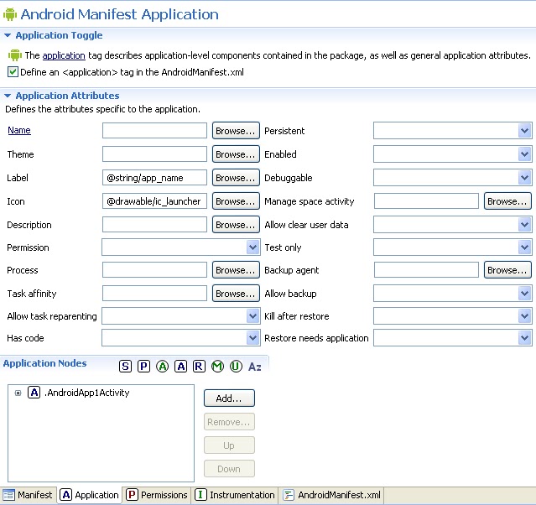Filter nodes by Meta Data (M) icon

pos(218,367)
